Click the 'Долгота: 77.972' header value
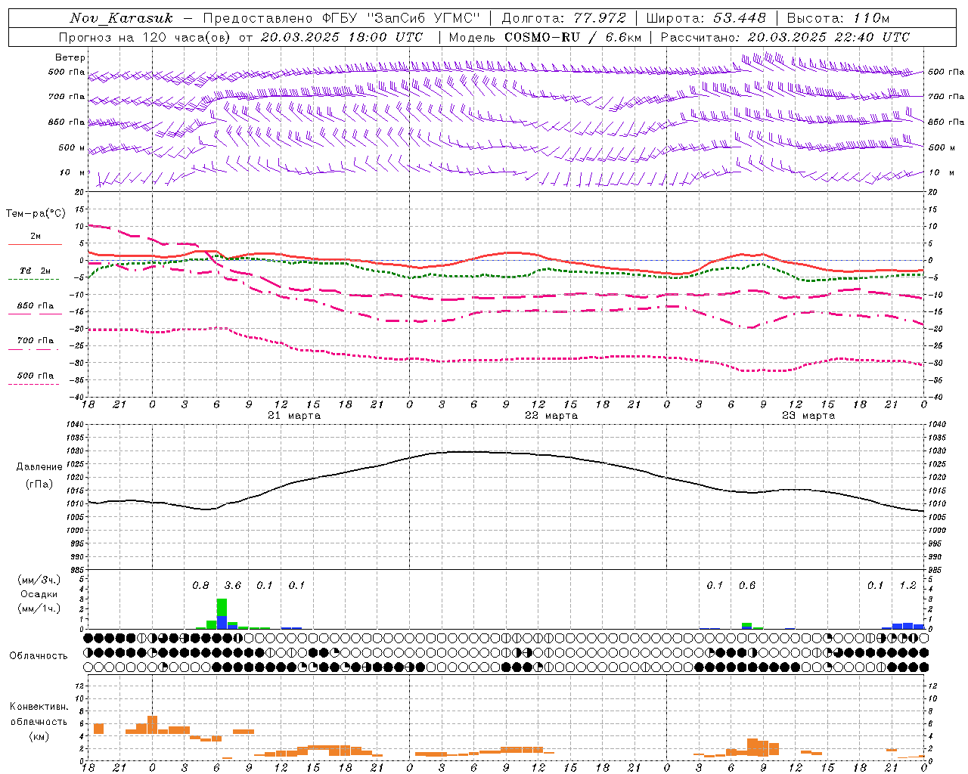968x774 pixels. (564, 18)
